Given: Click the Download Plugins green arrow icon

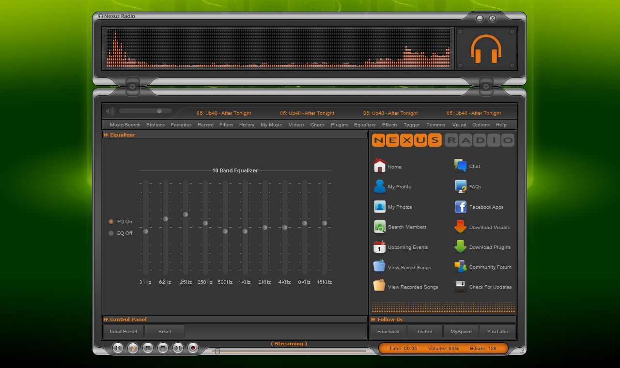Looking at the screenshot, I should click(460, 247).
